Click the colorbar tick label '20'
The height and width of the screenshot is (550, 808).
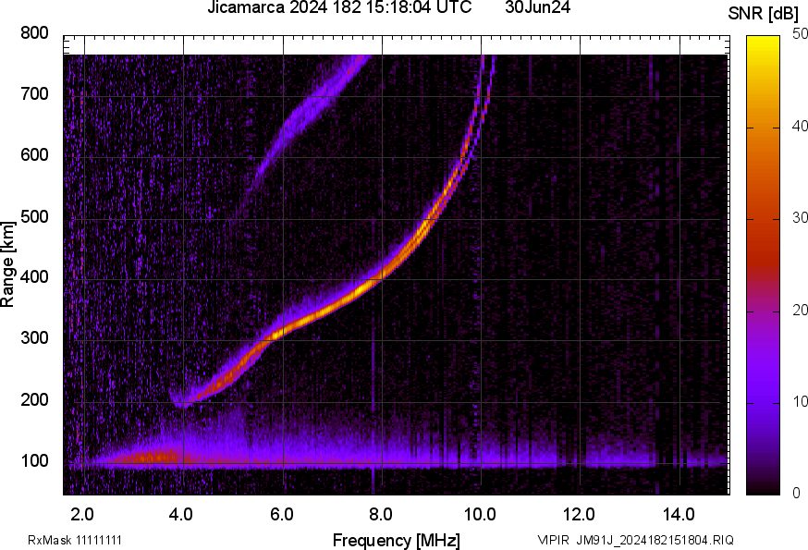800,310
